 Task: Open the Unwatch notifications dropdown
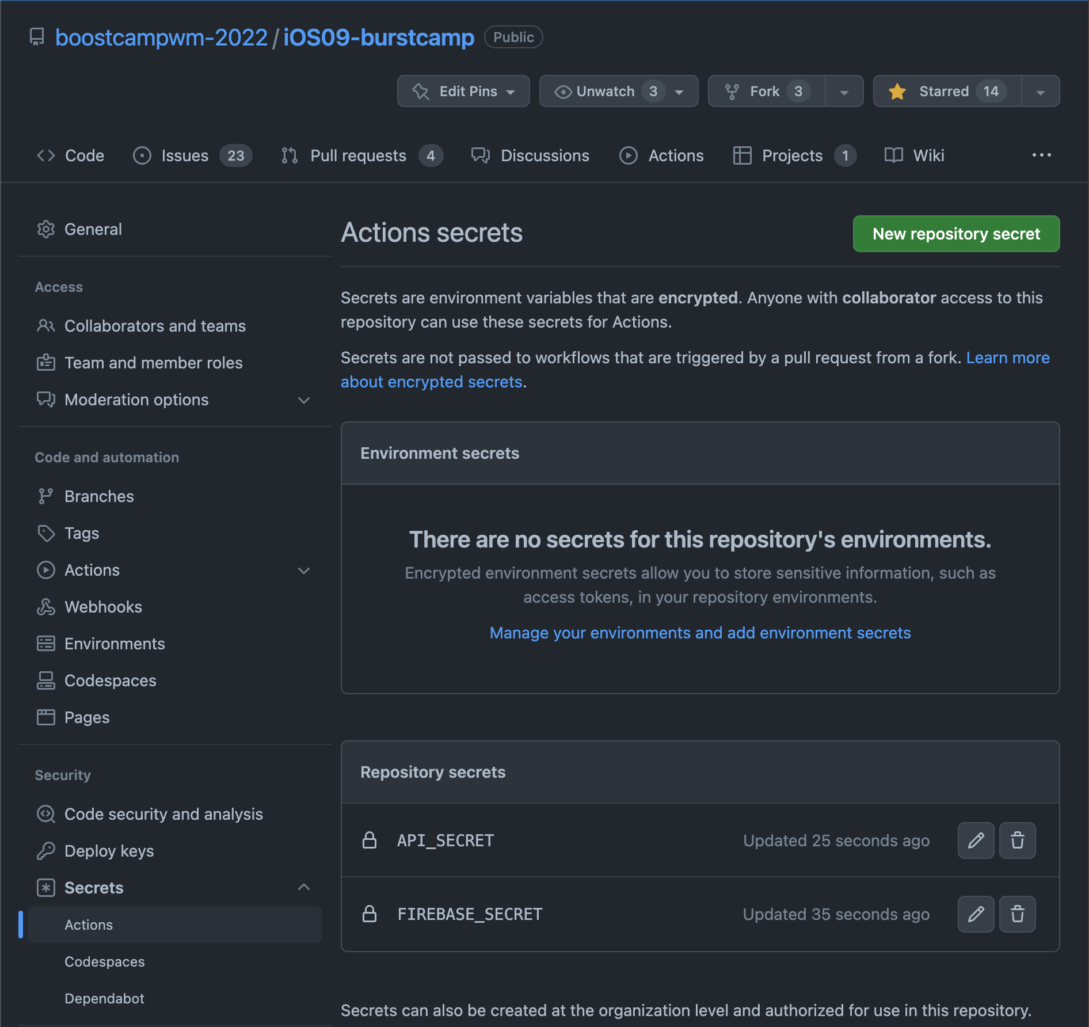click(619, 91)
